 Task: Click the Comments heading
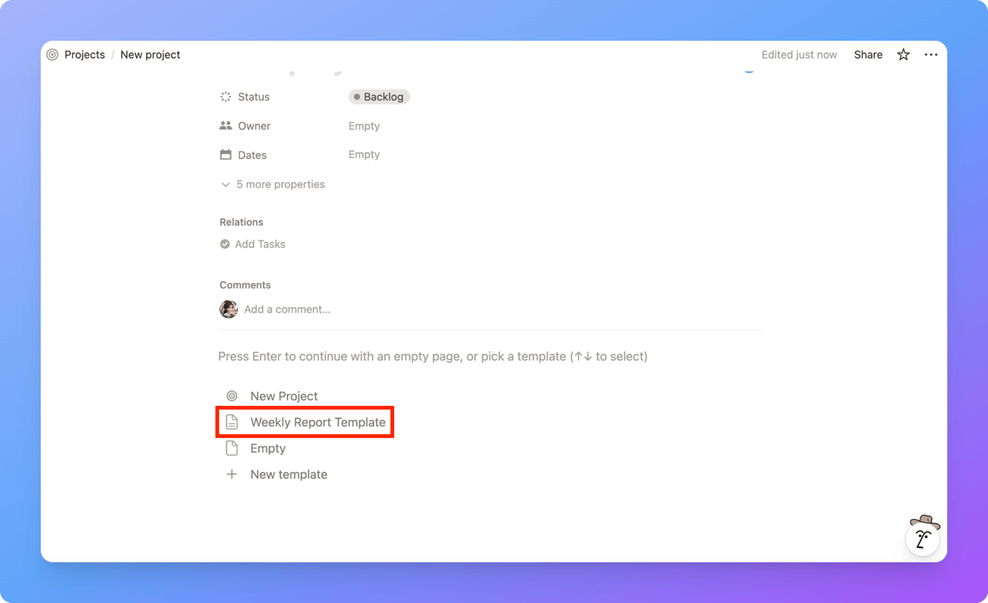tap(245, 285)
